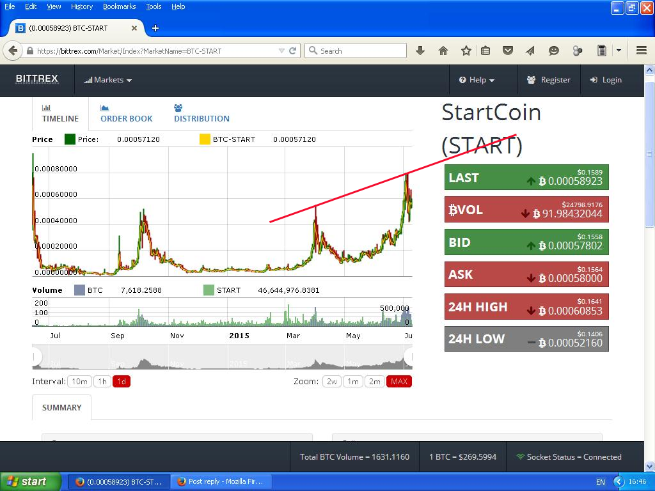
Task: Save page to Pocket icon
Action: 508,51
